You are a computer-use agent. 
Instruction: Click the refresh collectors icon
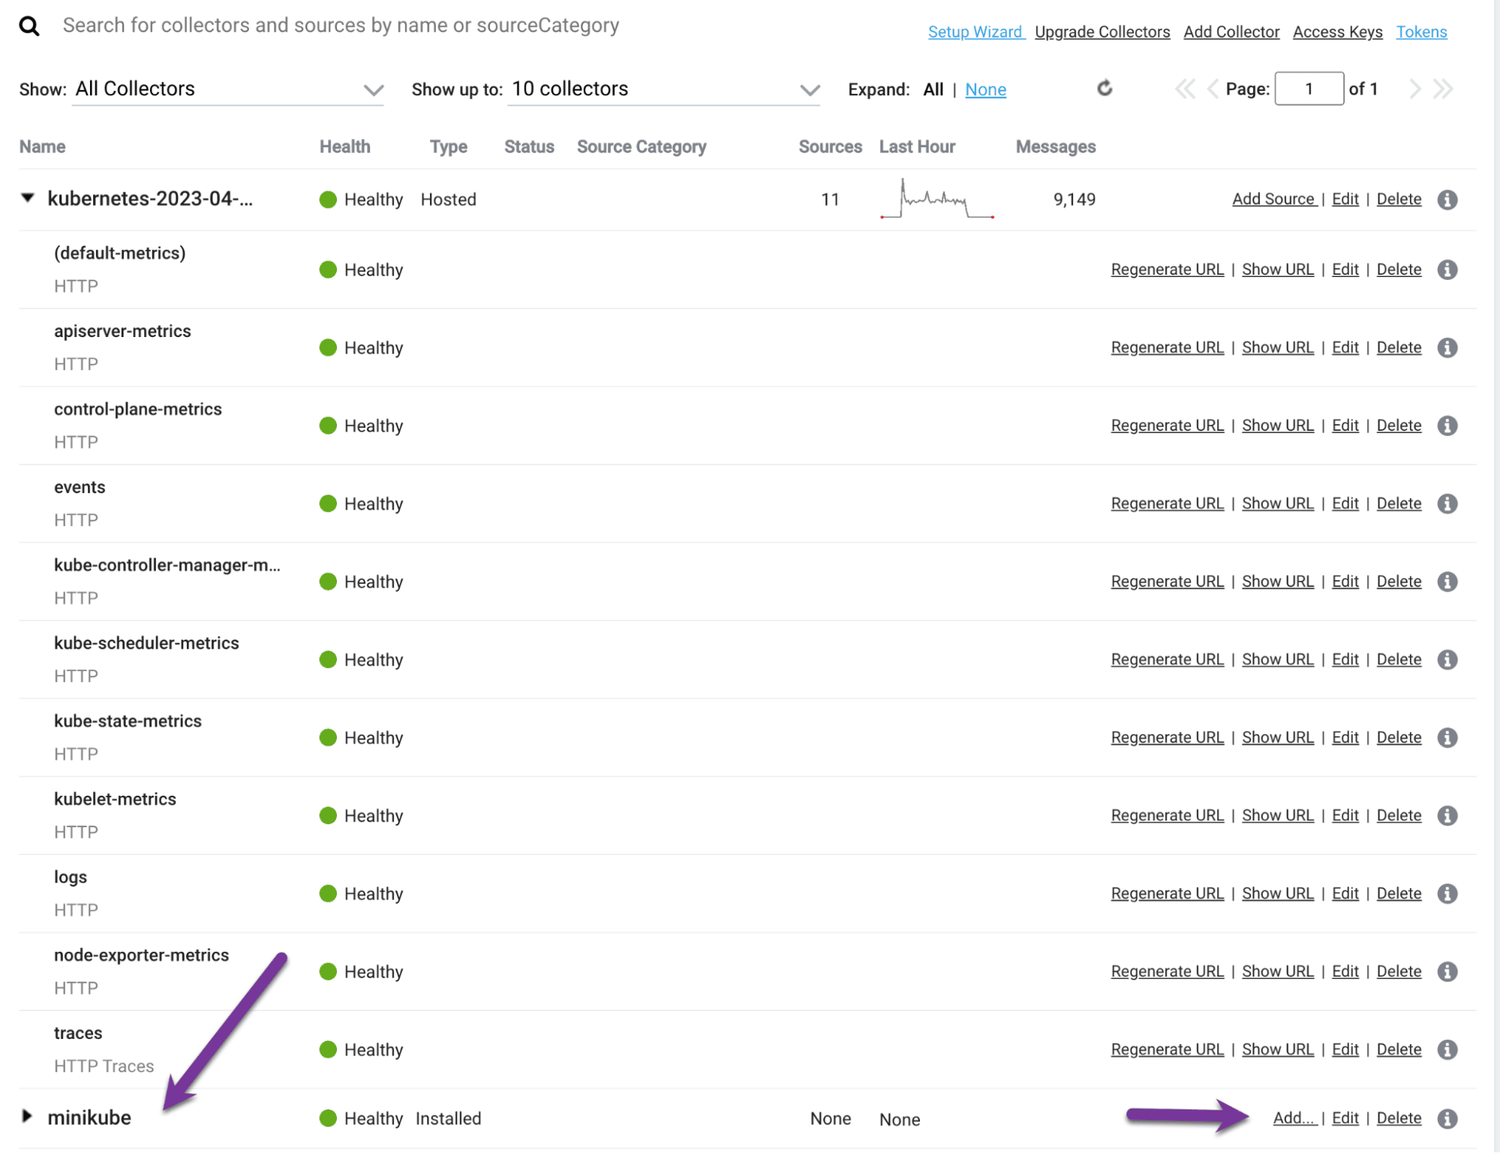coord(1105,89)
